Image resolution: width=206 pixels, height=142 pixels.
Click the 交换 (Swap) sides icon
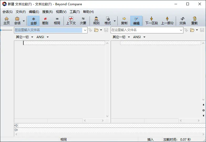(182, 21)
